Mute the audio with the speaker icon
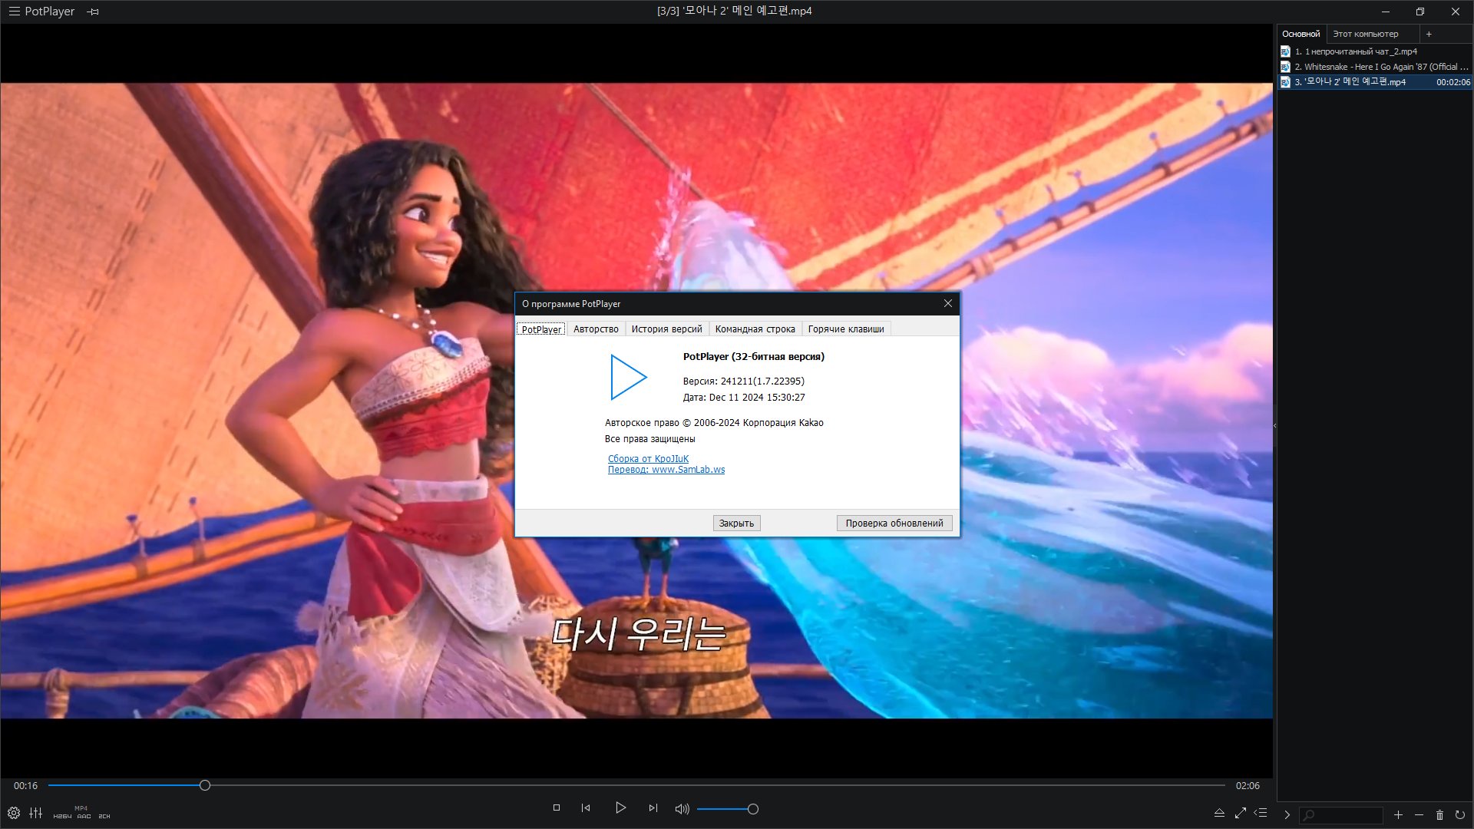1474x829 pixels. [x=682, y=808]
